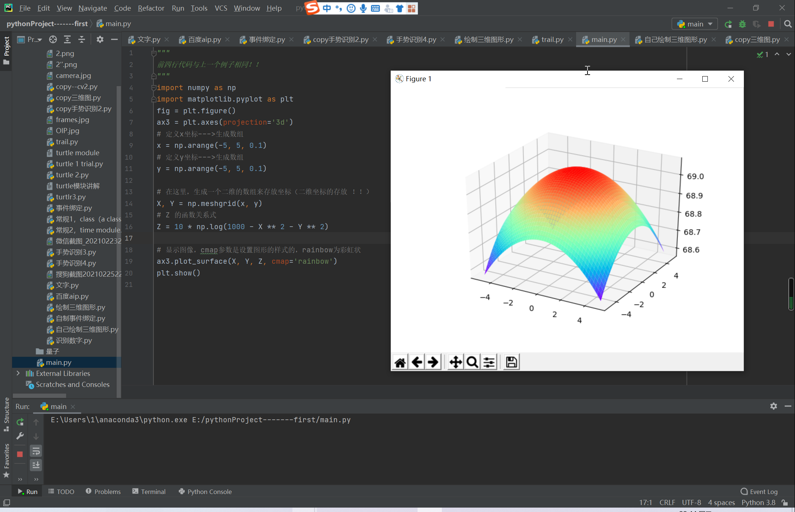795x512 pixels.
Task: Switch to the trail.py editor tab
Action: 552,39
